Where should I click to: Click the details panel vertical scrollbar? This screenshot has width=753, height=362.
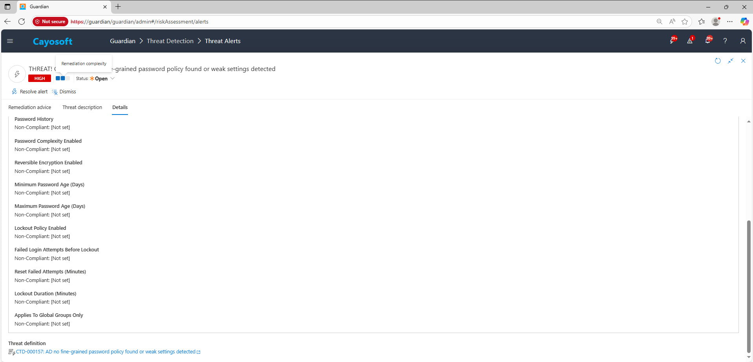pyautogui.click(x=749, y=286)
